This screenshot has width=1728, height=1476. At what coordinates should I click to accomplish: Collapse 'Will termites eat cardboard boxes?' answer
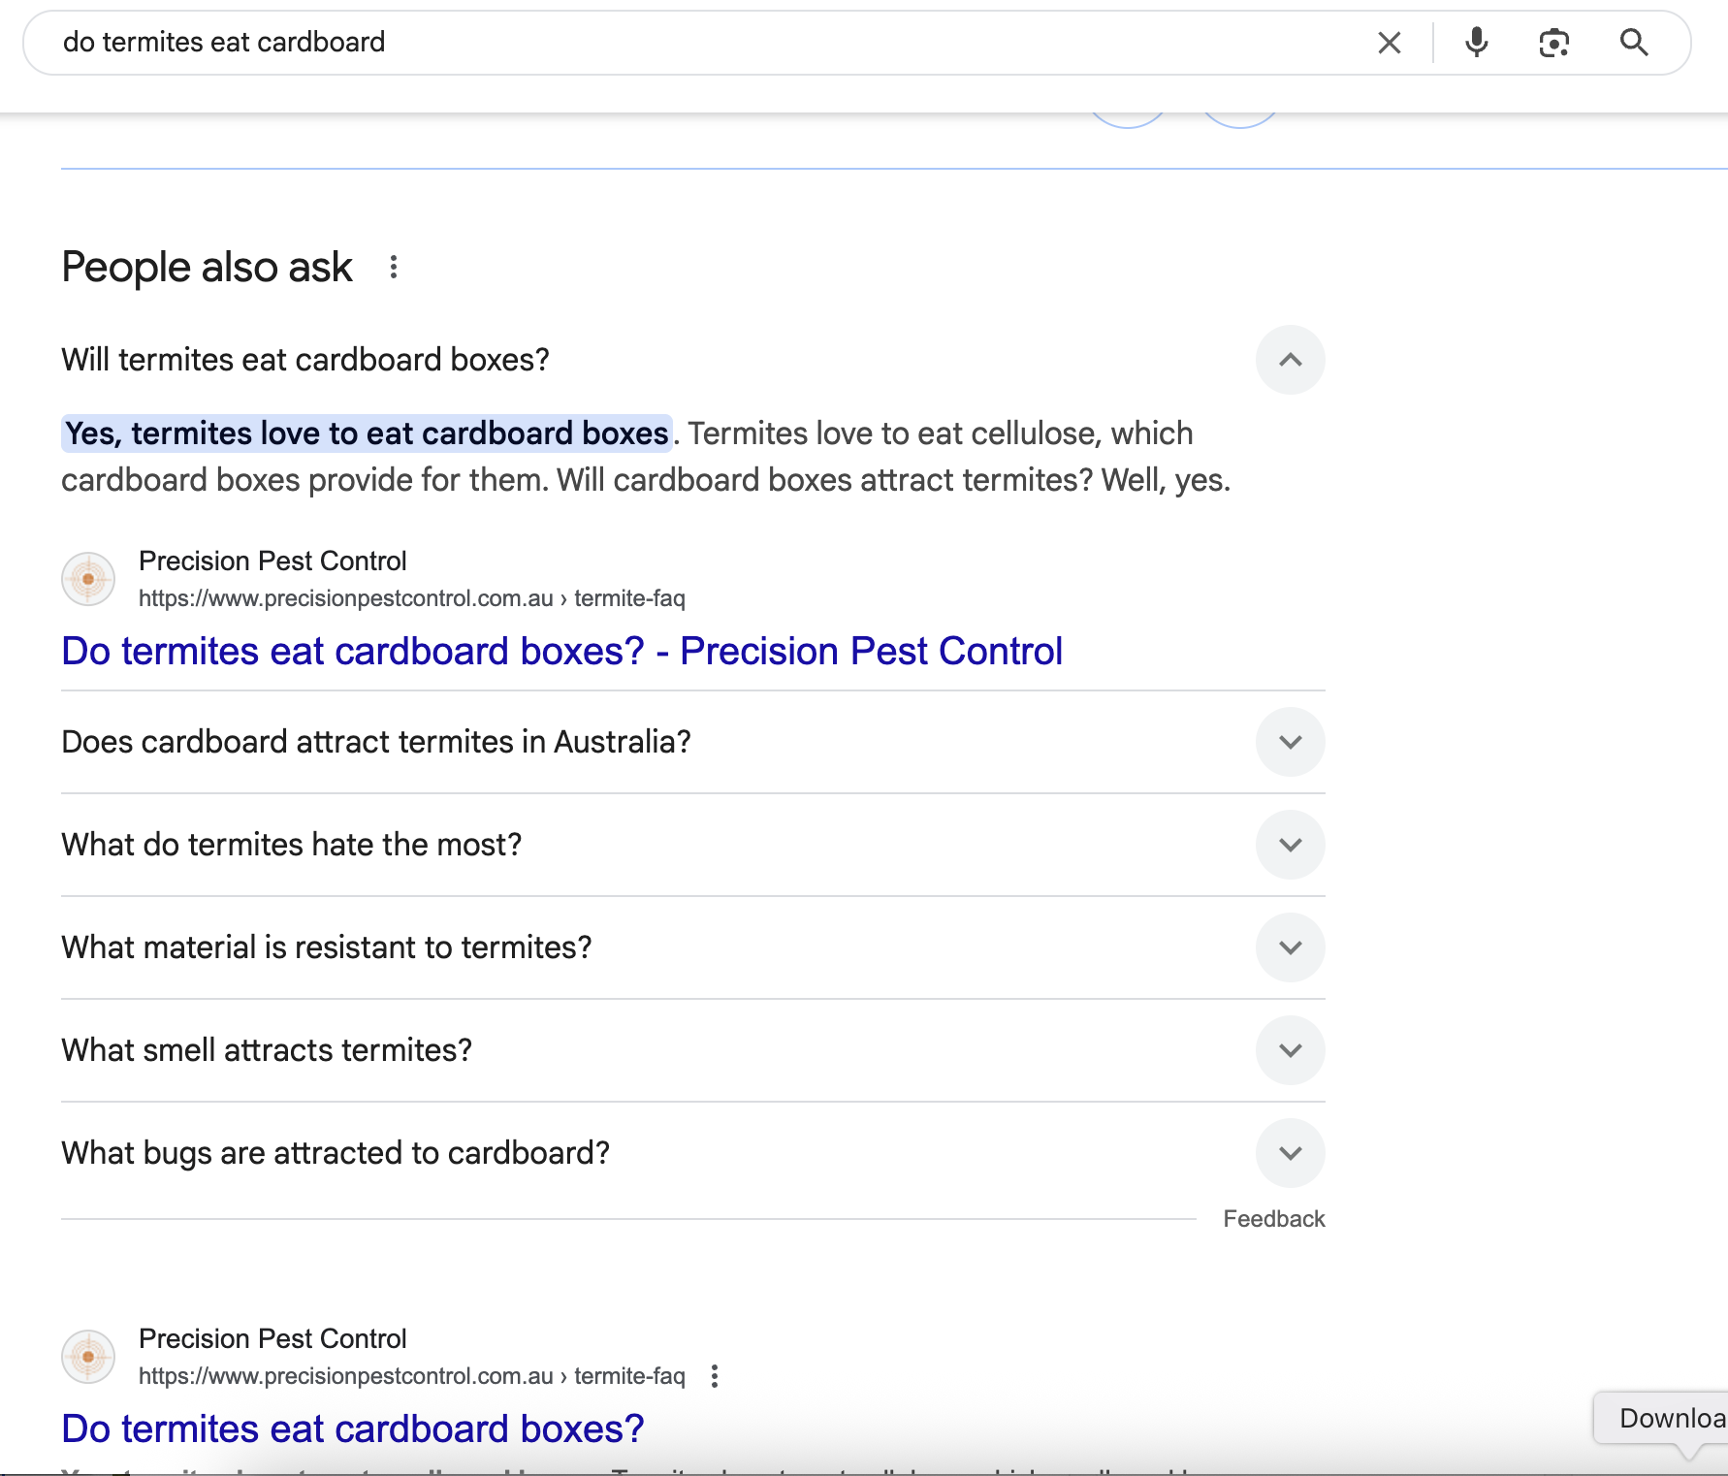(1290, 360)
